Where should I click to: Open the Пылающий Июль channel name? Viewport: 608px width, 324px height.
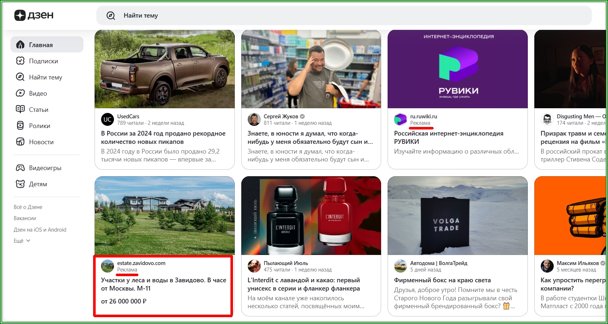[286, 263]
